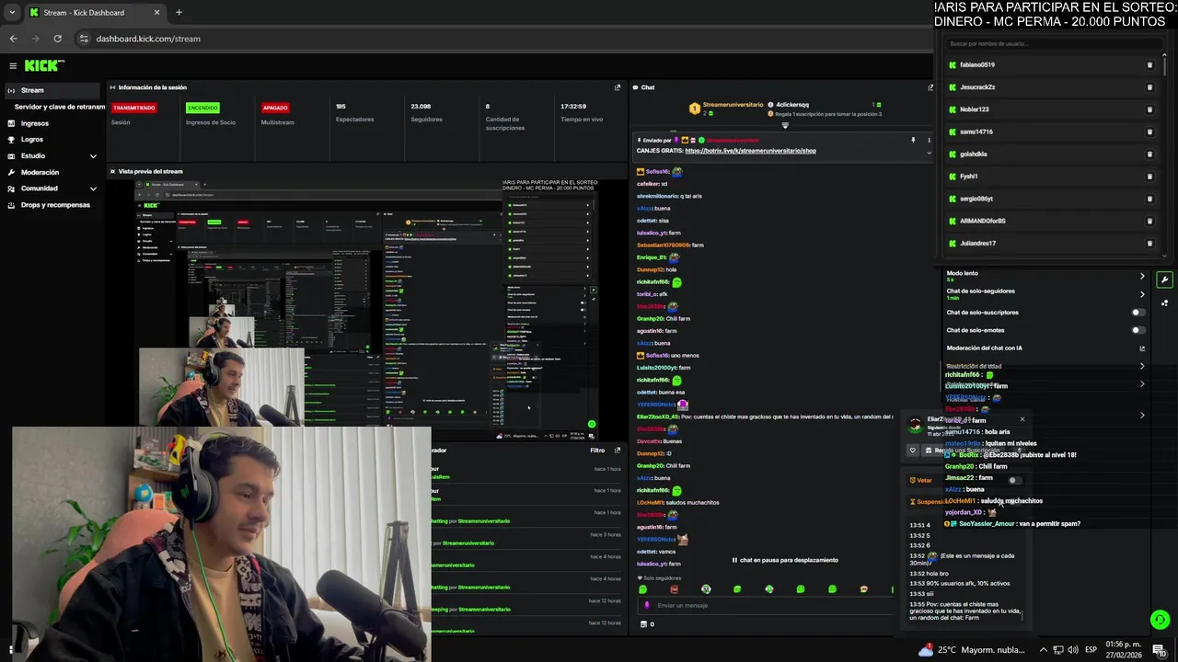
Task: Pop out the moderator activity feed panel
Action: pyautogui.click(x=618, y=451)
